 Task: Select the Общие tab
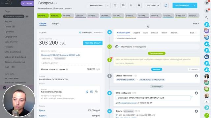[x=43, y=24]
